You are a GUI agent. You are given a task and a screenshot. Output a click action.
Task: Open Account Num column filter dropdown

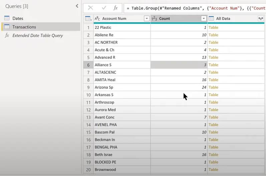(x=147, y=18)
